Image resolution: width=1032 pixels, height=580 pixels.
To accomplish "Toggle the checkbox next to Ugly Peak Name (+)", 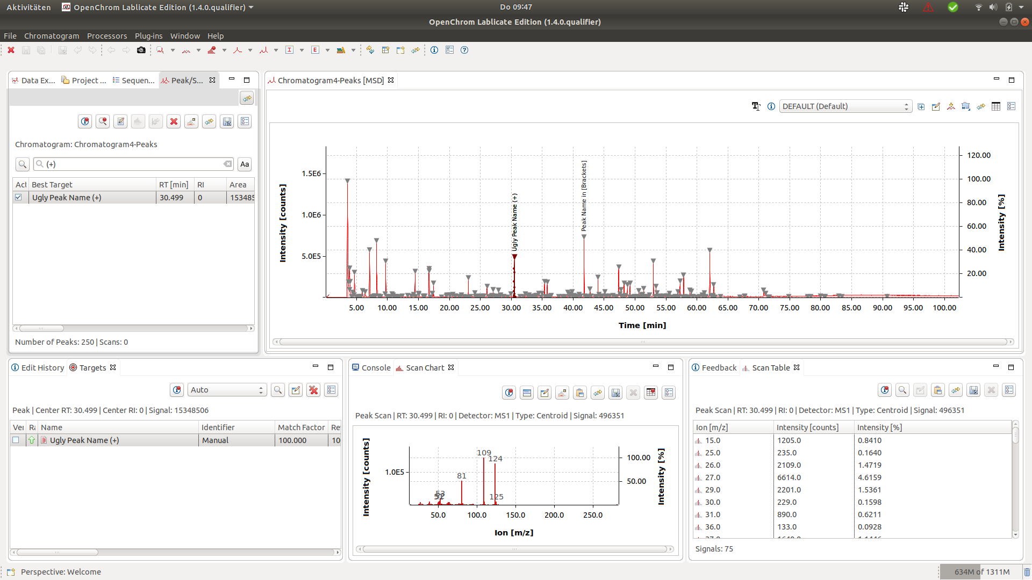I will [x=19, y=197].
